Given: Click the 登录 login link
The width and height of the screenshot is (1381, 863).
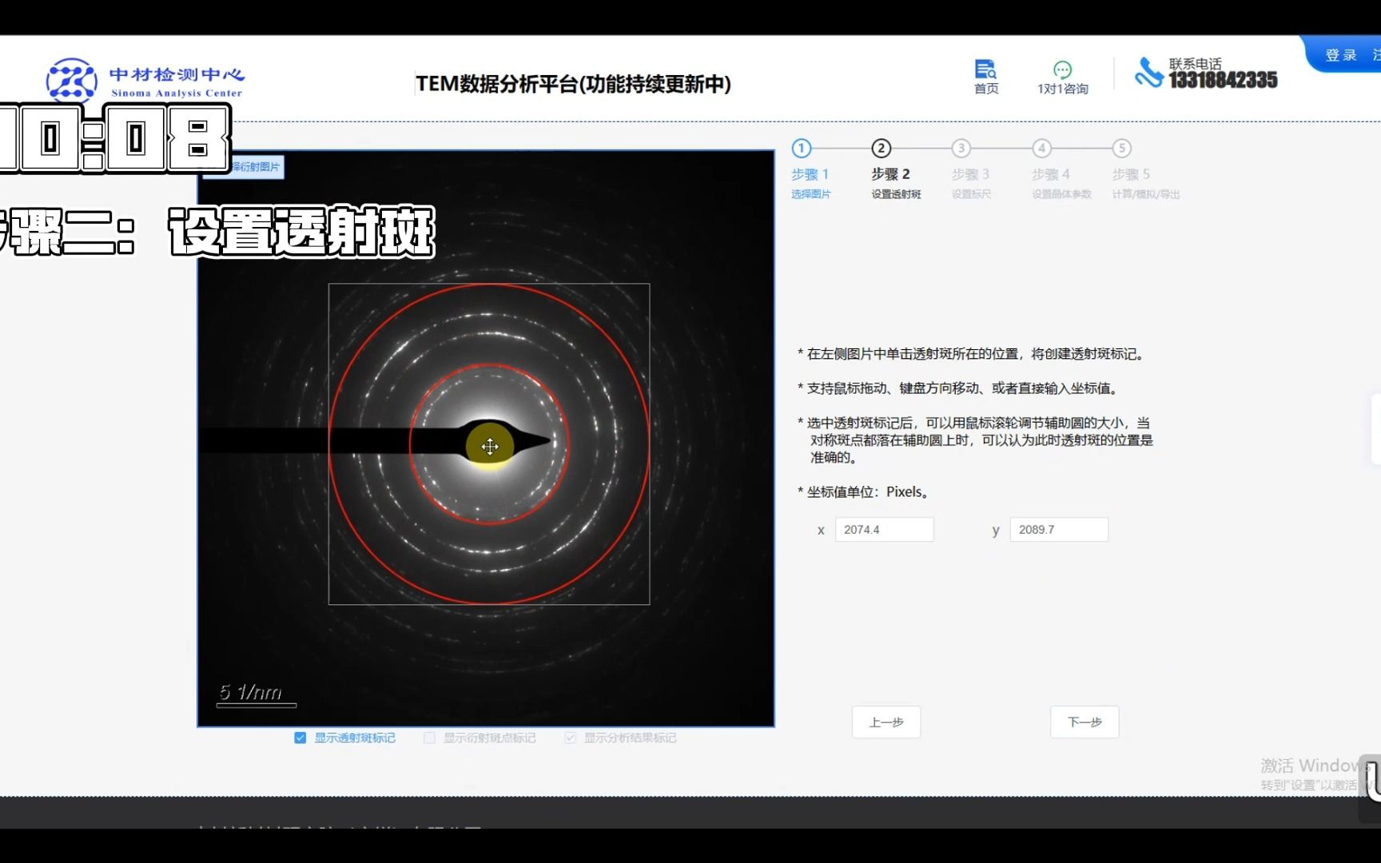Looking at the screenshot, I should point(1340,54).
